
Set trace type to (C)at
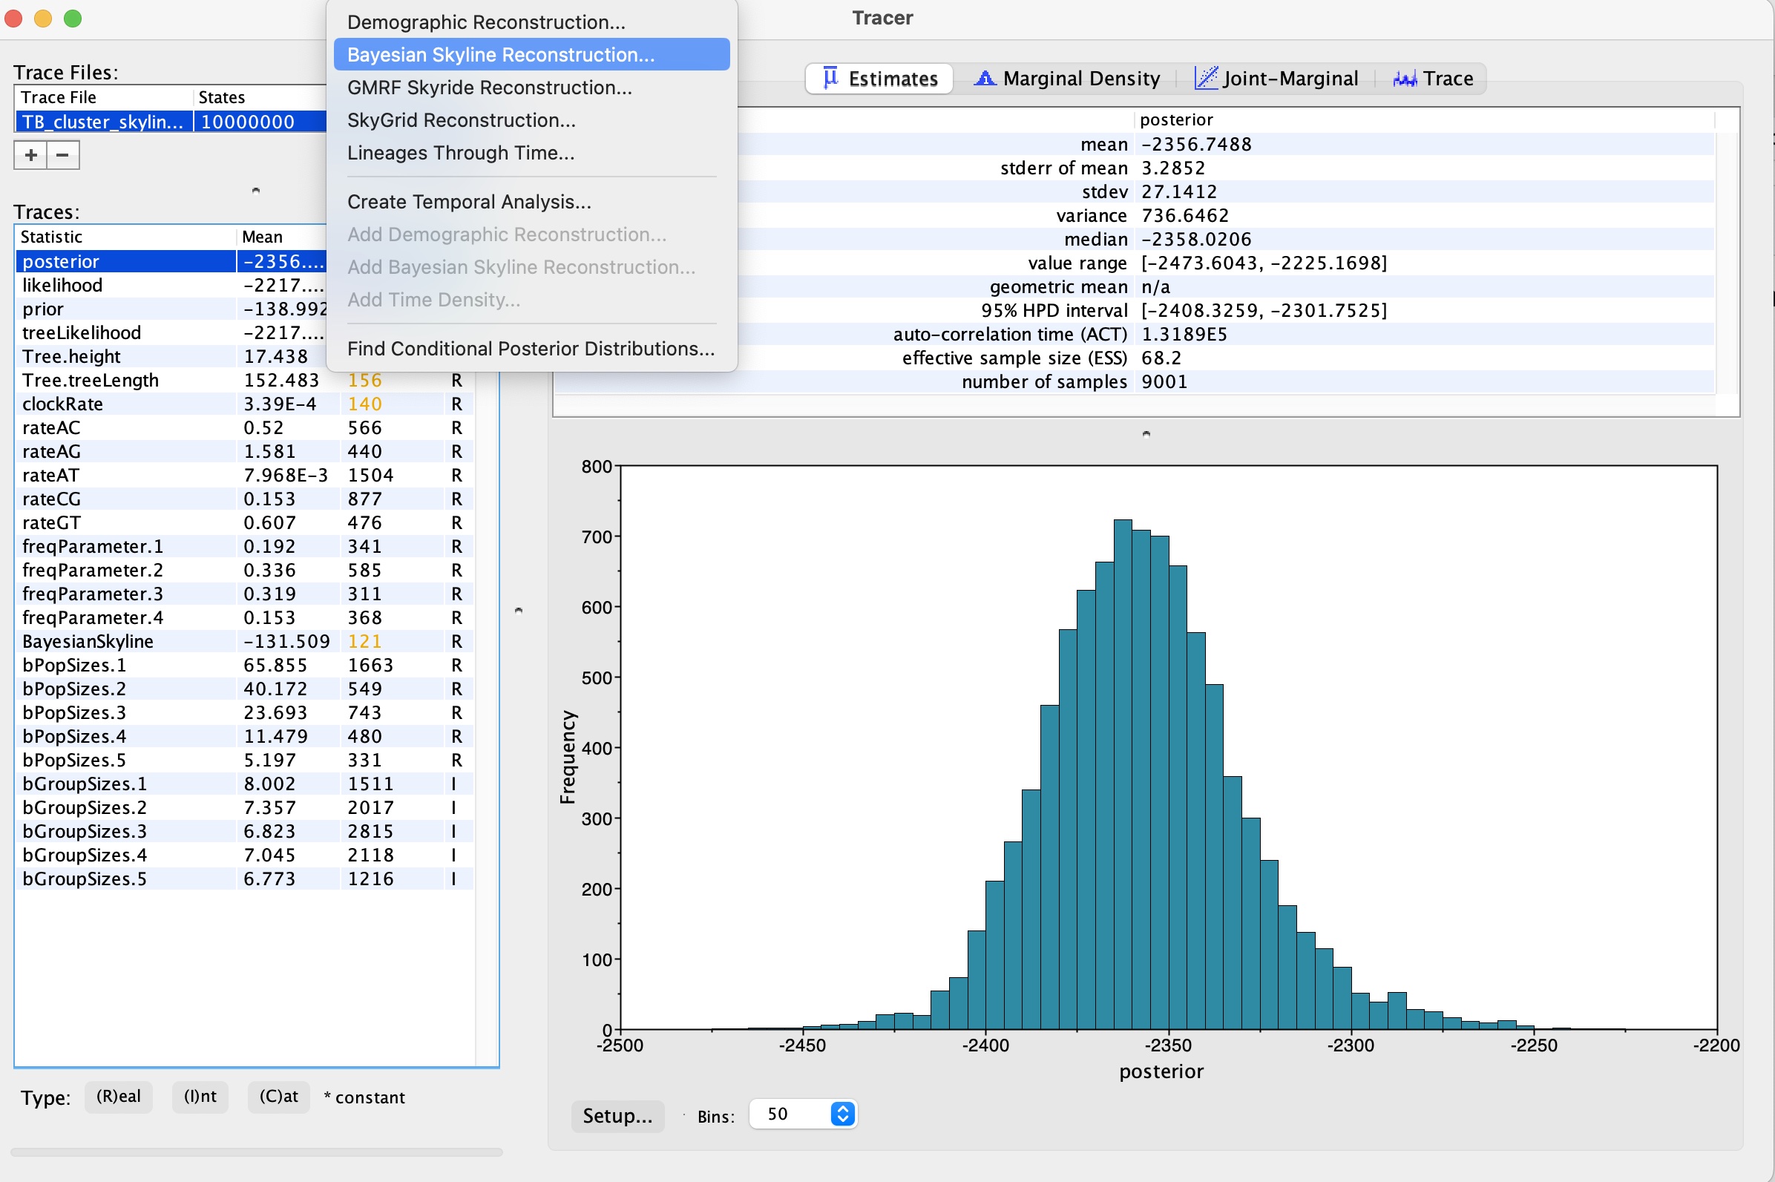click(279, 1096)
